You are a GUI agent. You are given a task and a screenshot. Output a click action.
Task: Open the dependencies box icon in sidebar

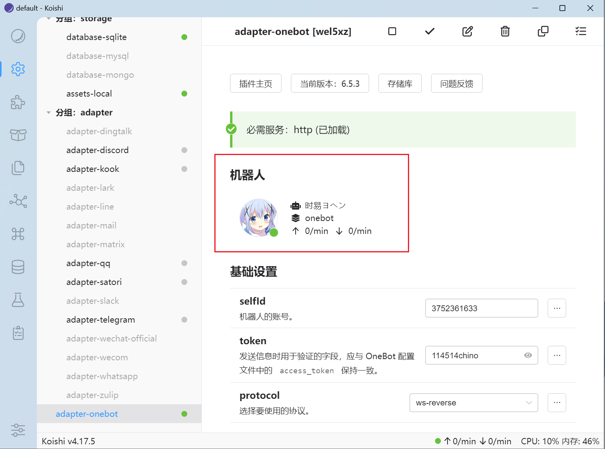coord(18,135)
